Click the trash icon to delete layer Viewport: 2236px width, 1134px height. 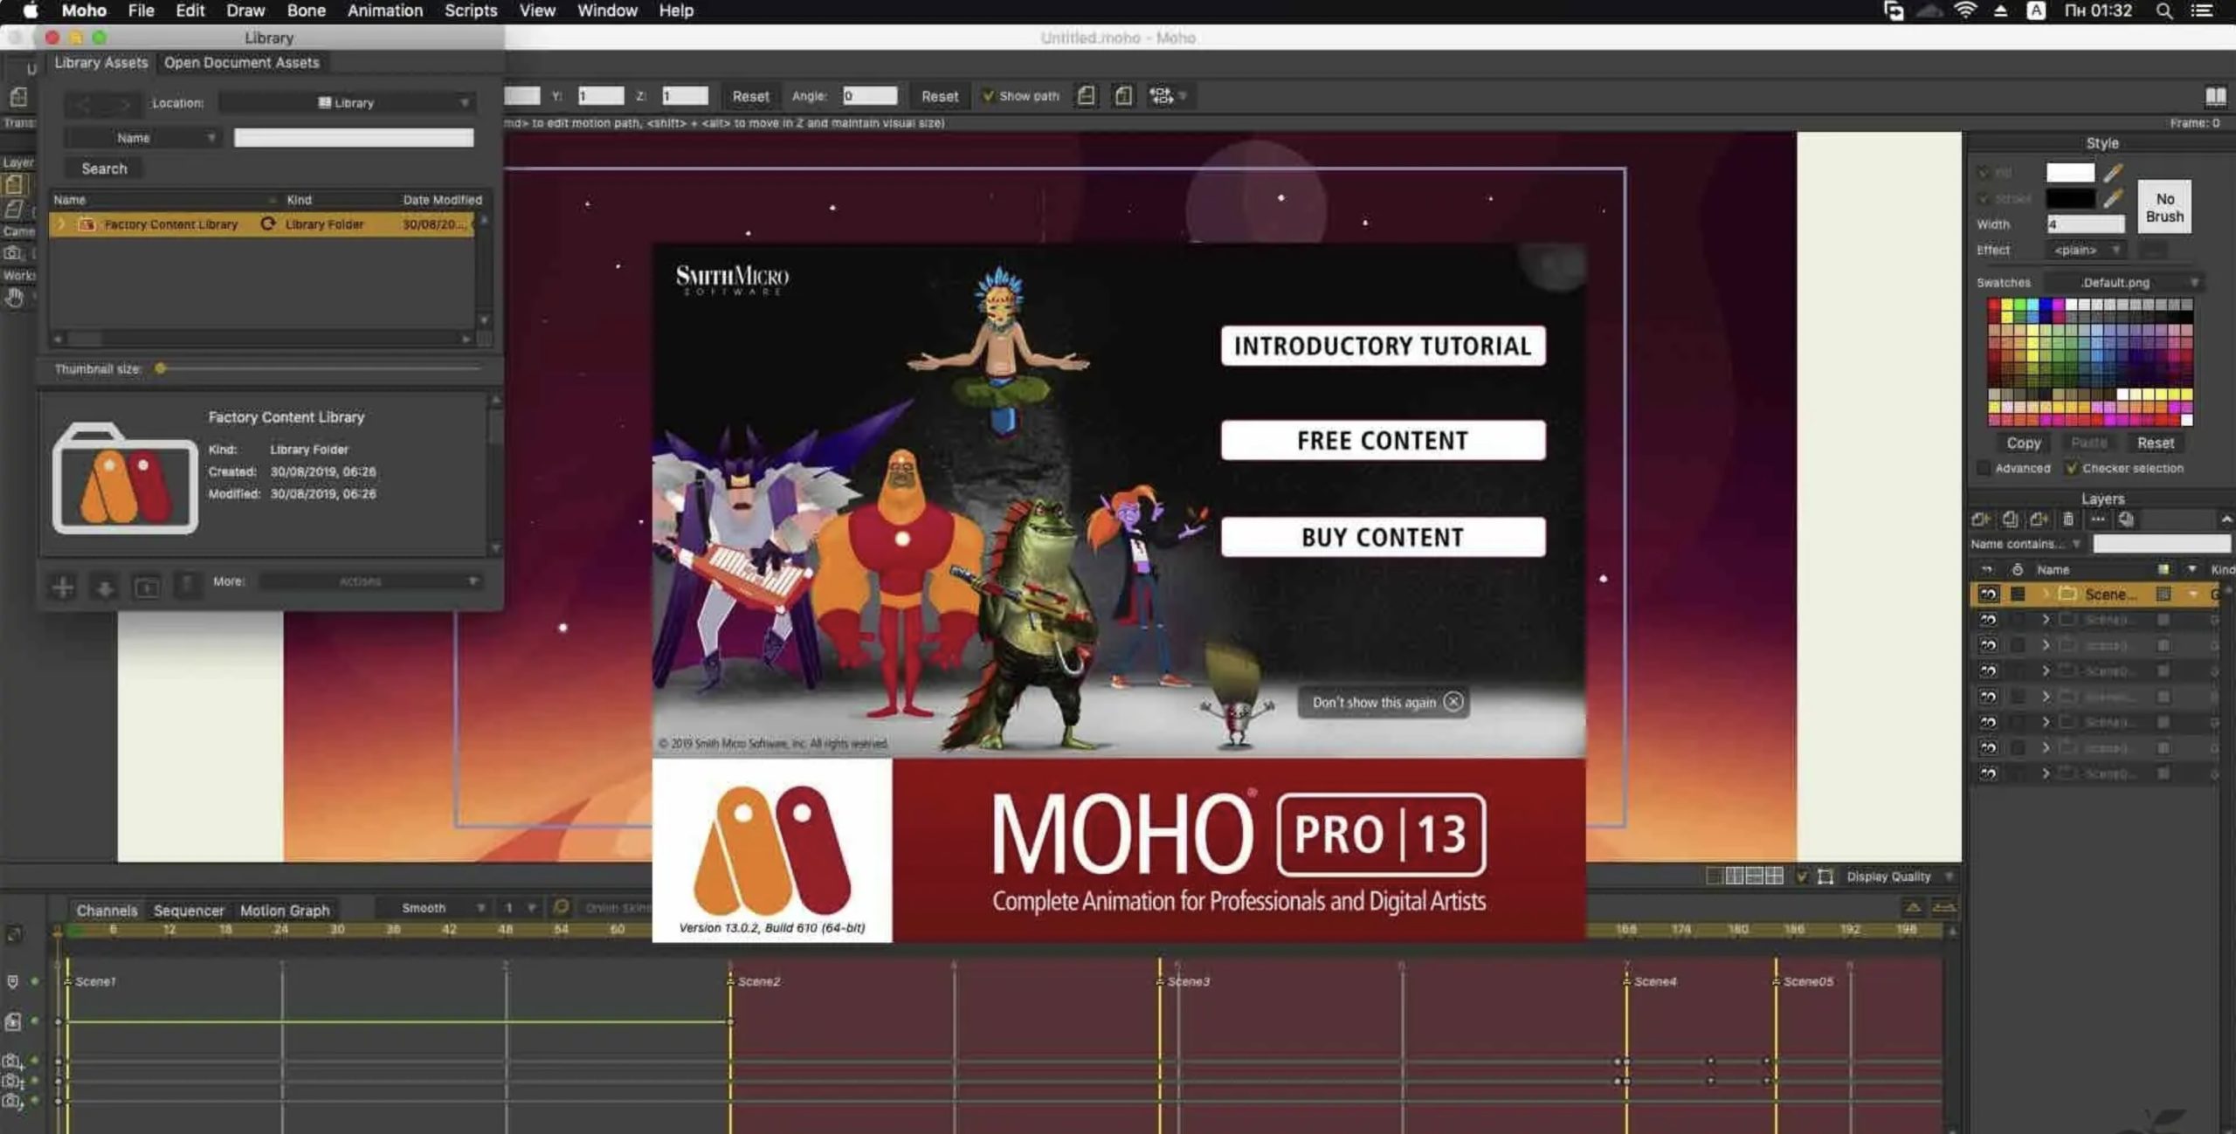point(2067,519)
